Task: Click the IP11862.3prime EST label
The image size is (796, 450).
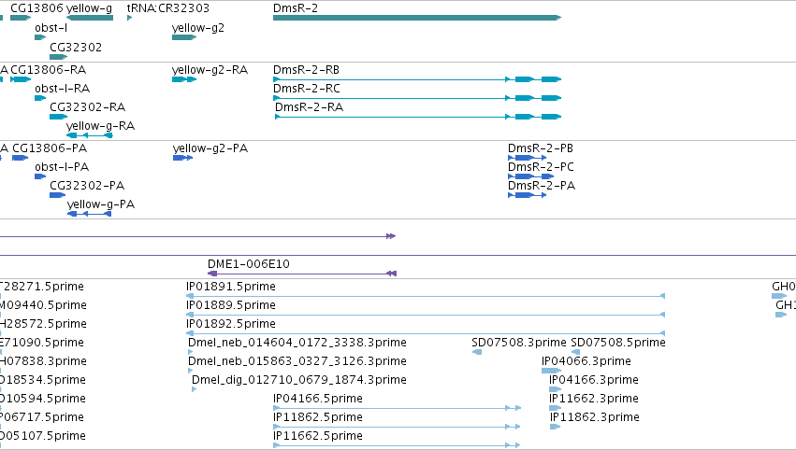Action: (595, 417)
